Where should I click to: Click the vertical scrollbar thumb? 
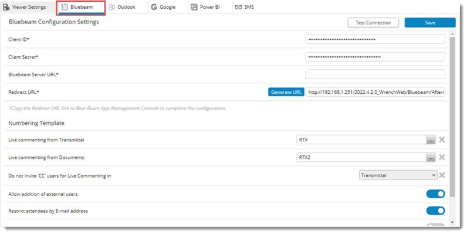[452, 117]
